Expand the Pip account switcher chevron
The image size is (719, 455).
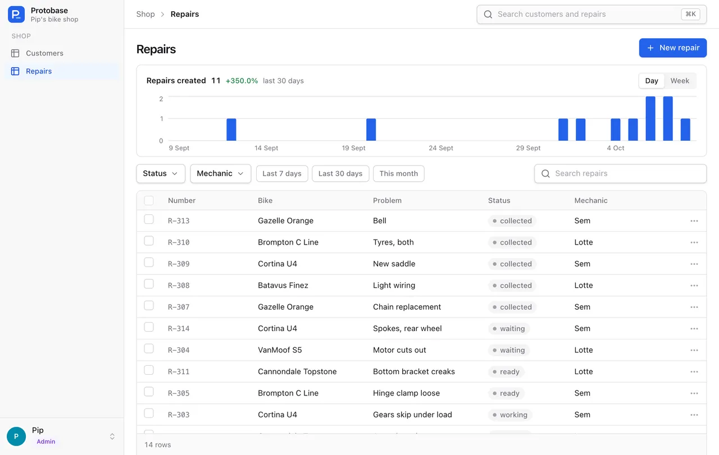click(112, 436)
